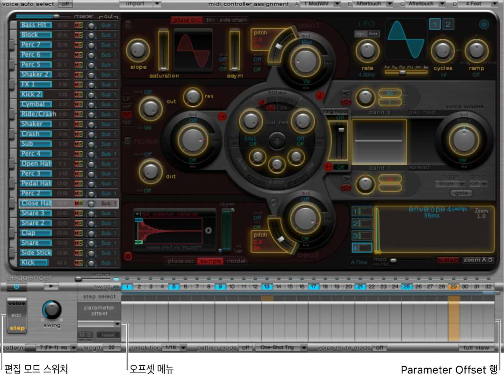The height and width of the screenshot is (378, 504).
Task: Toggle the noise generator power icon
Action: (127, 141)
